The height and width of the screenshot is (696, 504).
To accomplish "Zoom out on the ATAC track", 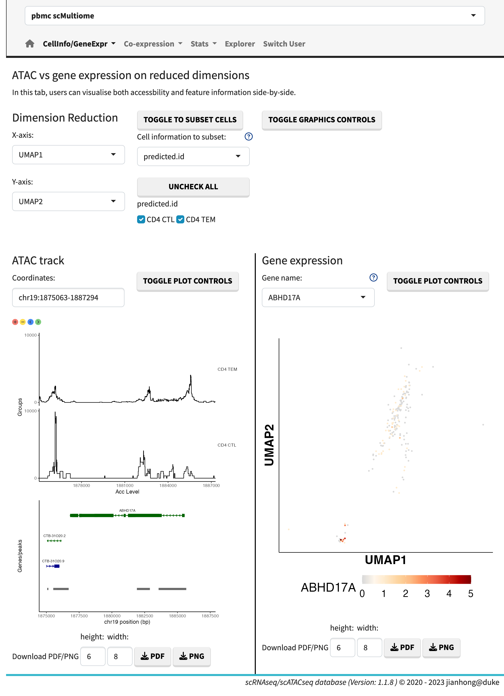I will click(x=22, y=322).
